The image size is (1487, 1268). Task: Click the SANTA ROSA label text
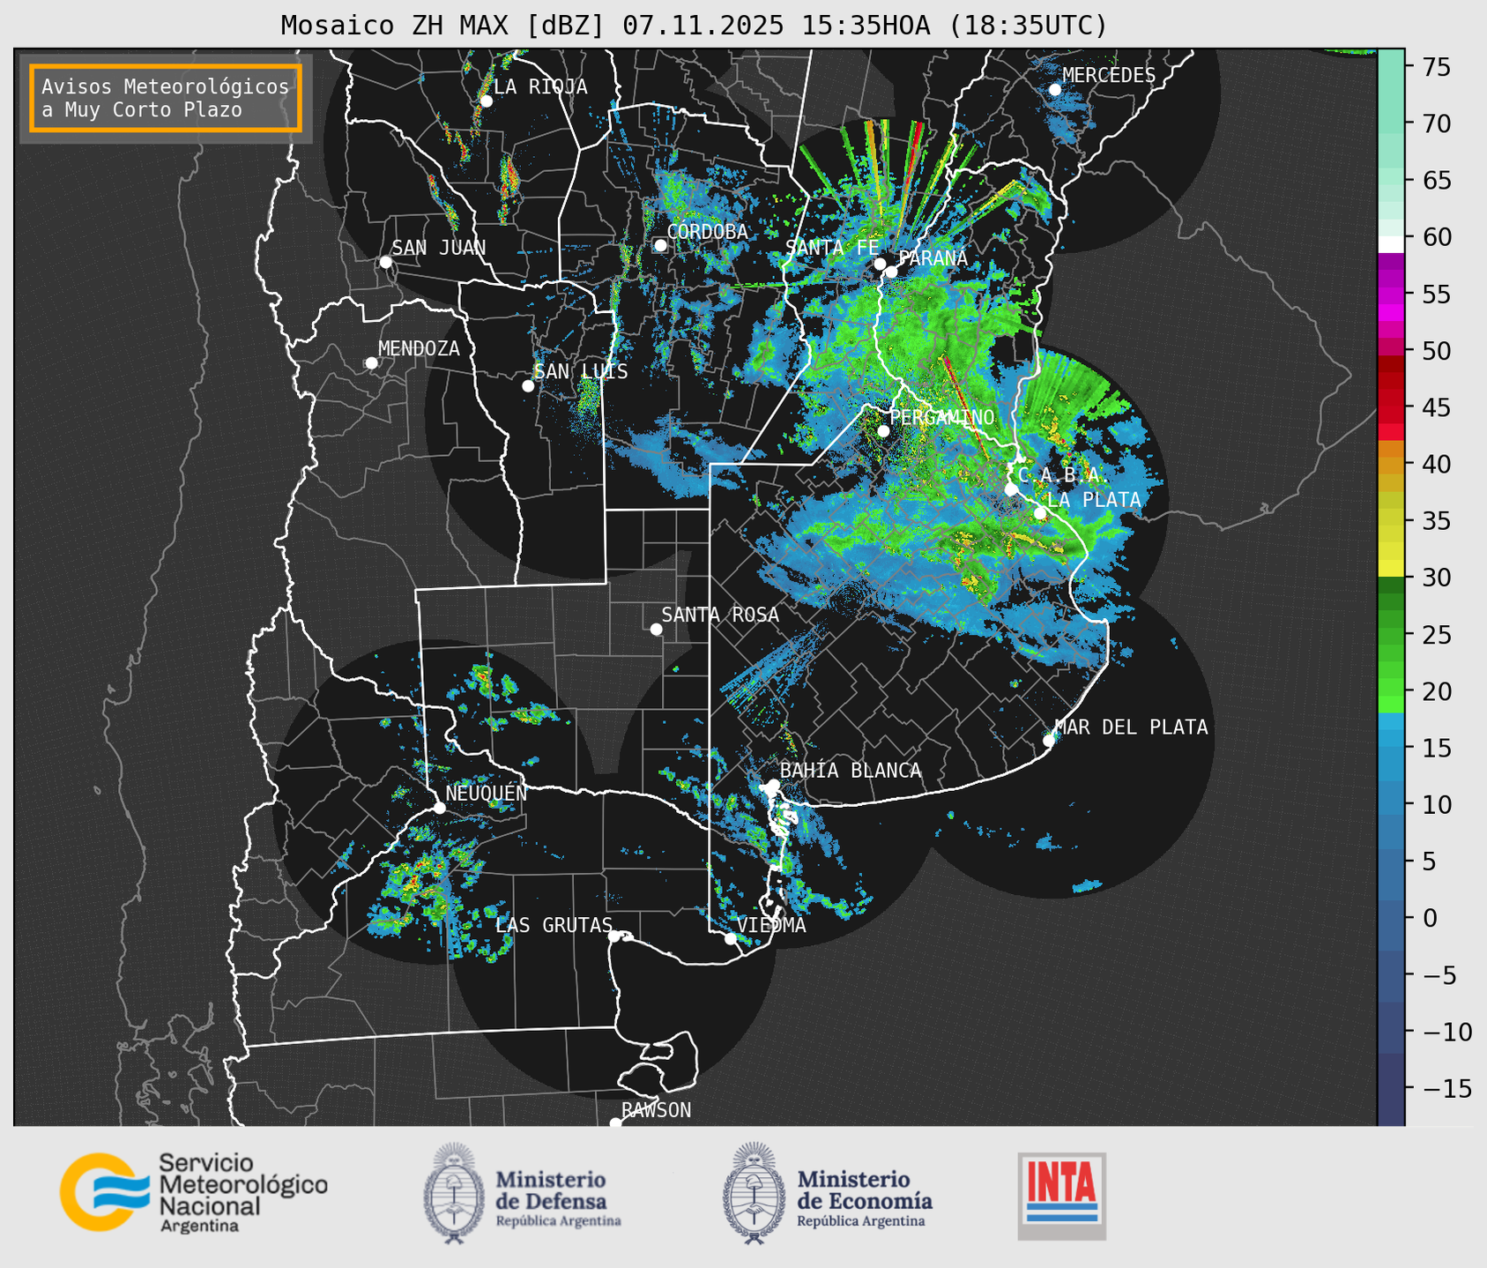click(x=720, y=615)
